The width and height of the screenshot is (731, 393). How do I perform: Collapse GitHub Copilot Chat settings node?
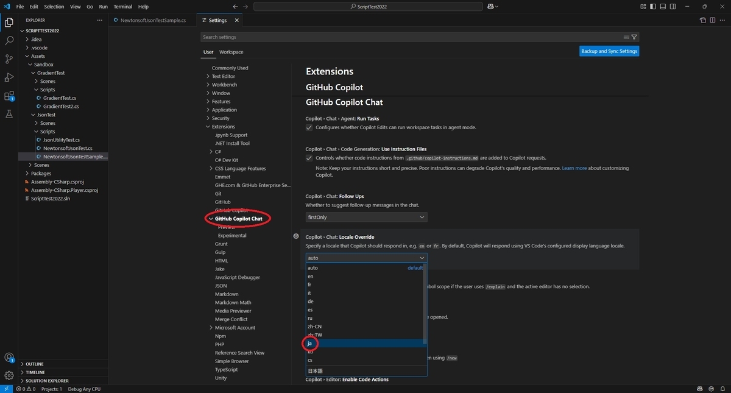pyautogui.click(x=211, y=219)
